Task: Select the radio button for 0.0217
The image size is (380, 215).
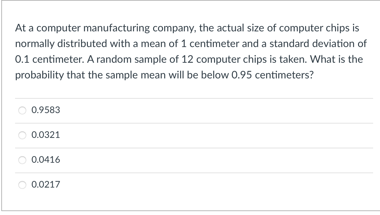Action: click(x=22, y=185)
